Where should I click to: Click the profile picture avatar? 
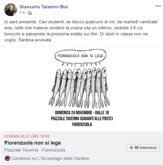[11, 10]
